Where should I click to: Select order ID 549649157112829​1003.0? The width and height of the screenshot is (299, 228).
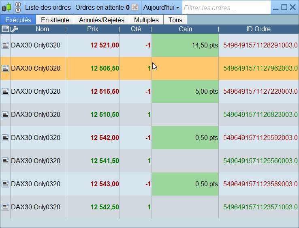tap(260, 45)
